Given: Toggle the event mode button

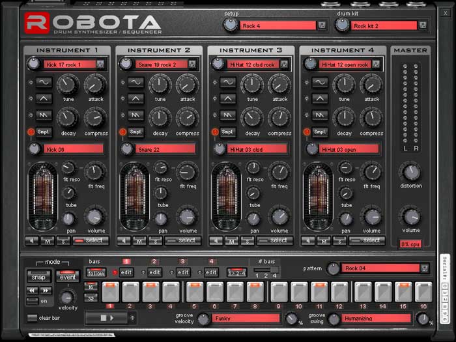Looking at the screenshot, I should pyautogui.click(x=68, y=276).
